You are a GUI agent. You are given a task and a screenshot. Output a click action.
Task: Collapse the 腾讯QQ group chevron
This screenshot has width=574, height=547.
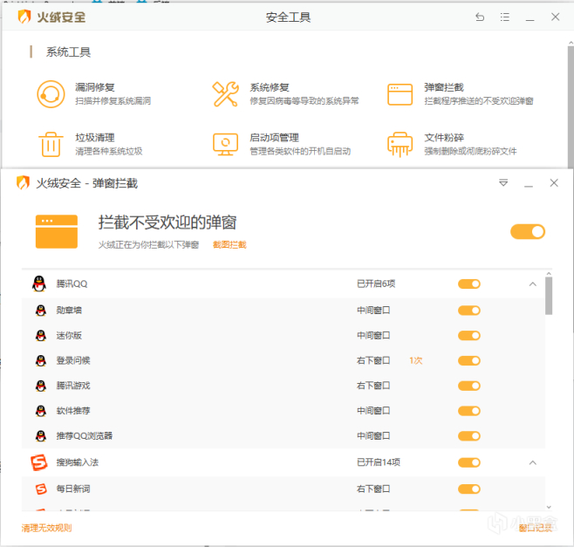(533, 284)
